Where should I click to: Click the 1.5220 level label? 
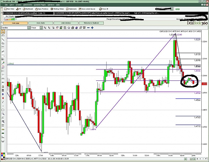[197, 40]
